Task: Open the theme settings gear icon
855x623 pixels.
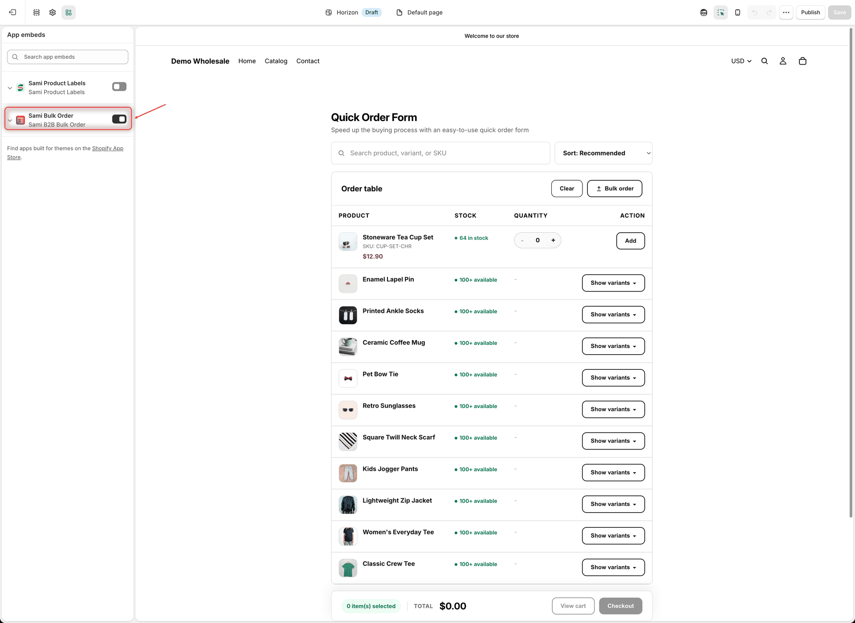Action: [53, 12]
